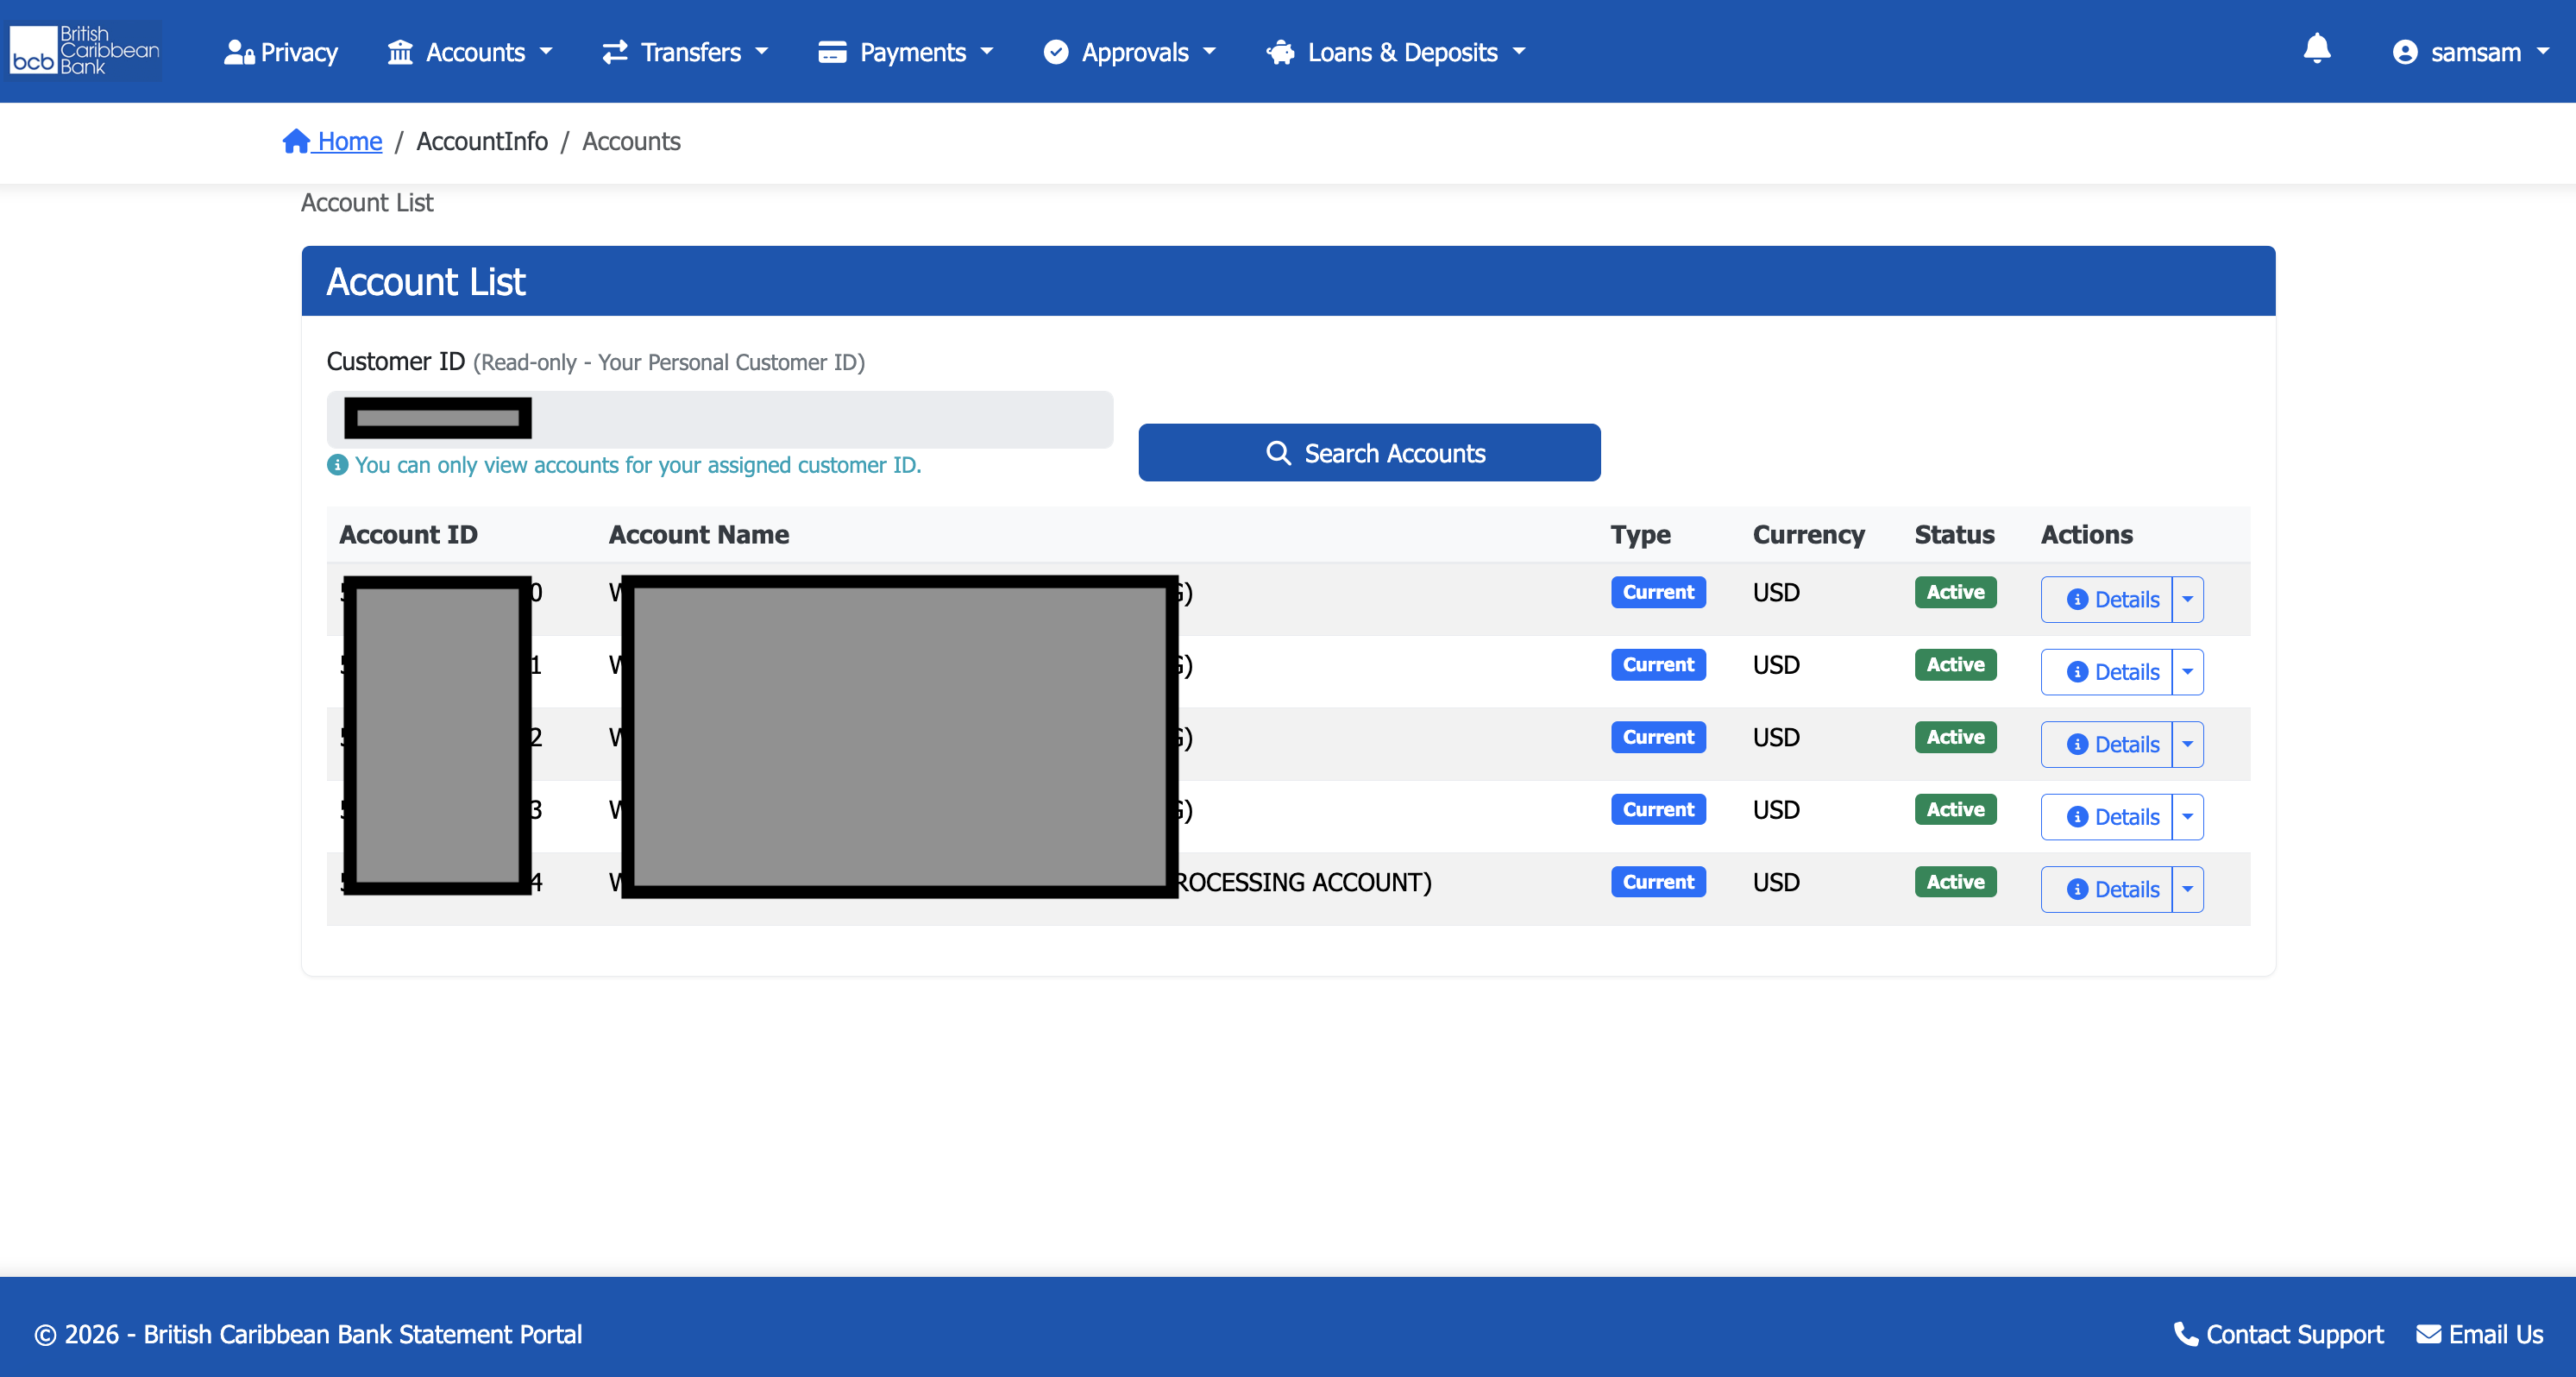Expand Details arrow for first account row
The image size is (2576, 1377).
coord(2188,600)
